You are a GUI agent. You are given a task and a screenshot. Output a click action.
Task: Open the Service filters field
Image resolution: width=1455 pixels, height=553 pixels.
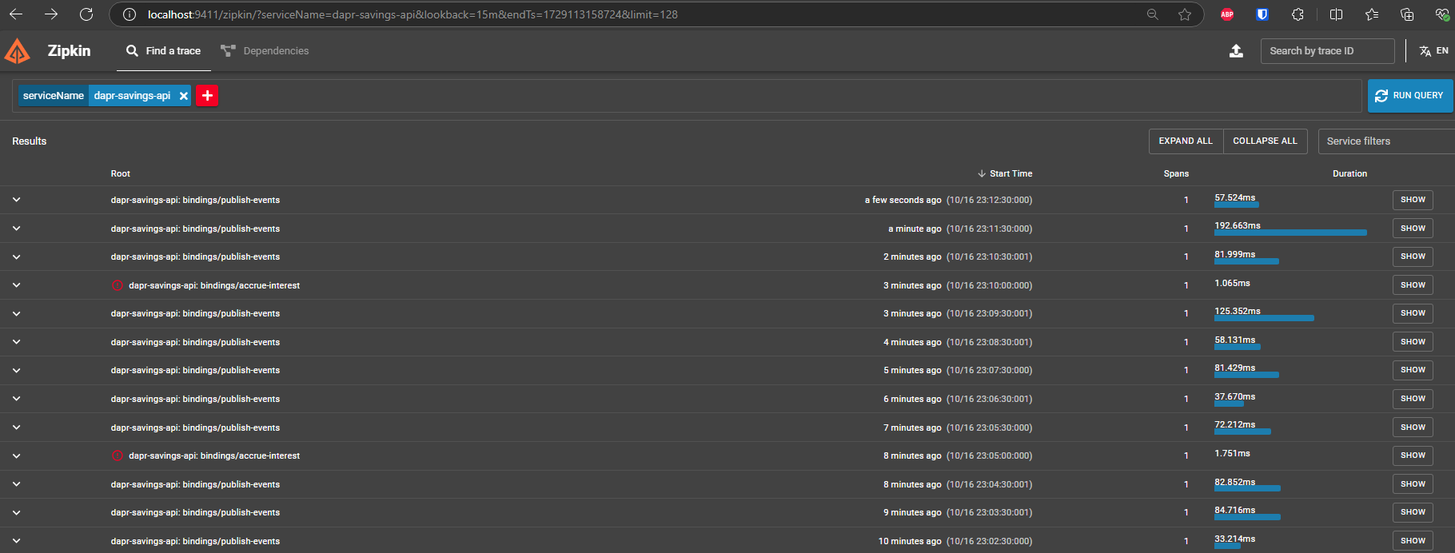tap(1386, 141)
